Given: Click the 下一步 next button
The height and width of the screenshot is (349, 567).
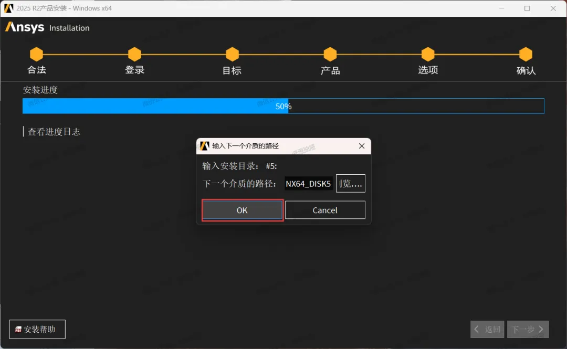Looking at the screenshot, I should pos(528,329).
